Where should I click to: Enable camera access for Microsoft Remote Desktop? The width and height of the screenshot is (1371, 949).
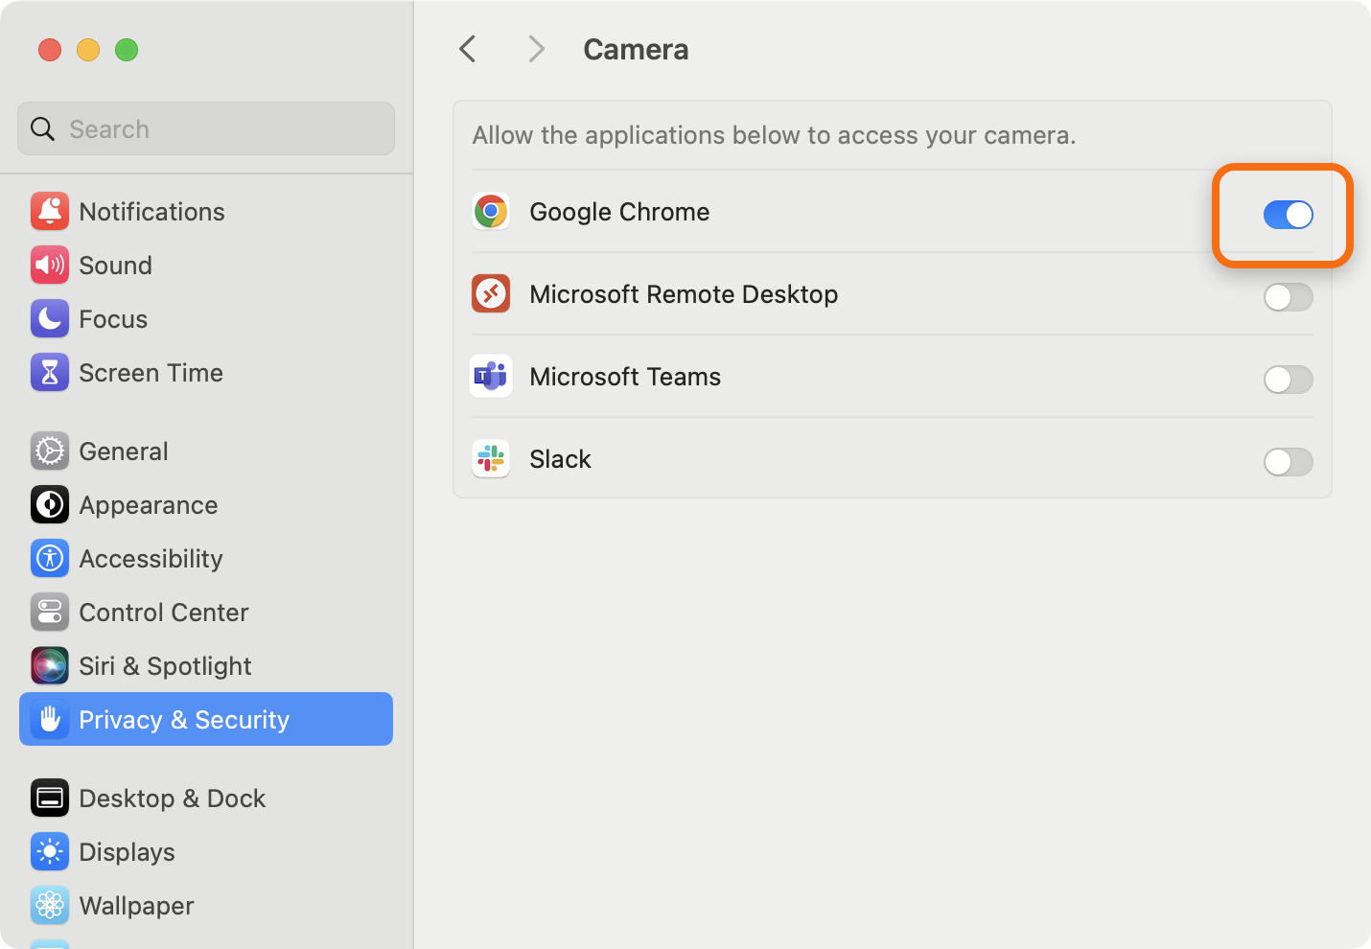click(x=1288, y=297)
